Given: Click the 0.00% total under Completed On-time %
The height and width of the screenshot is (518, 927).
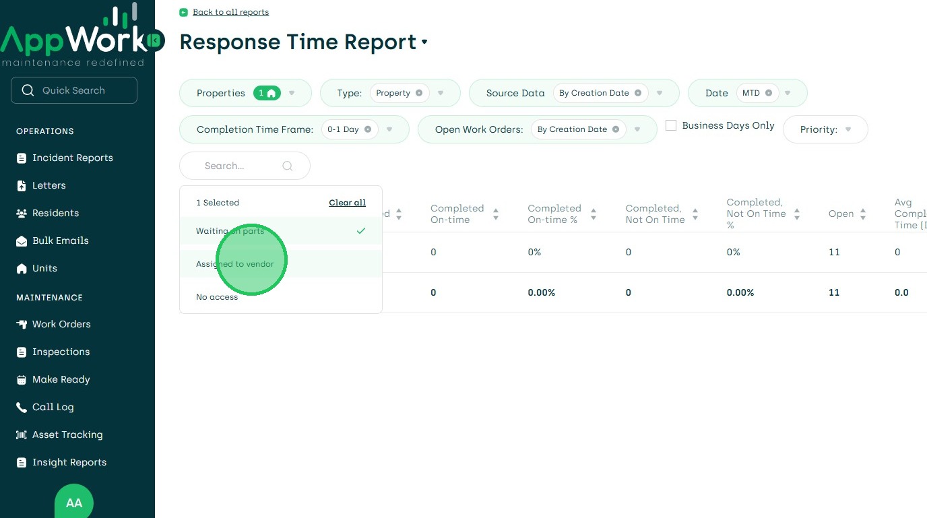Looking at the screenshot, I should (542, 293).
